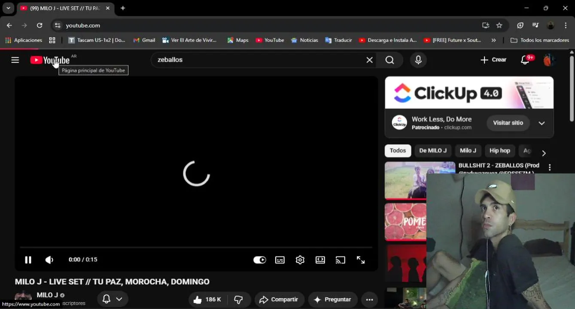Screen dimensions: 575x309
Task: Like the video with 186 K
Action: point(207,300)
